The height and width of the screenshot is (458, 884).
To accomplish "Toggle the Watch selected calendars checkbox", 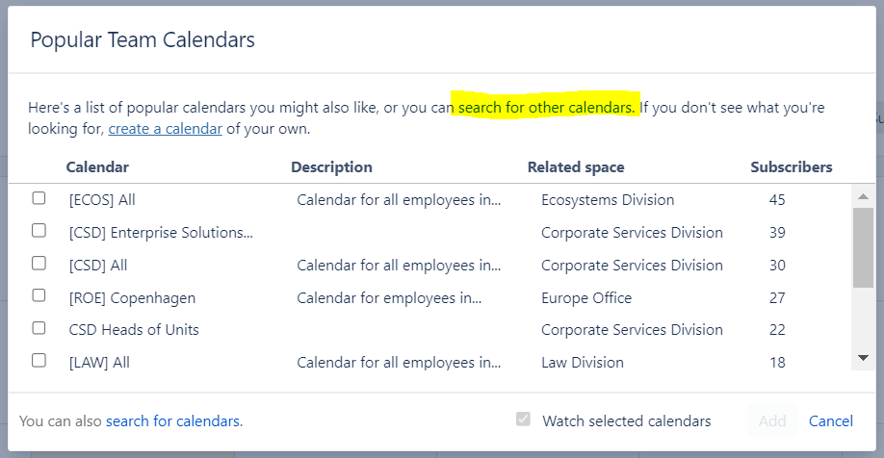I will 523,420.
